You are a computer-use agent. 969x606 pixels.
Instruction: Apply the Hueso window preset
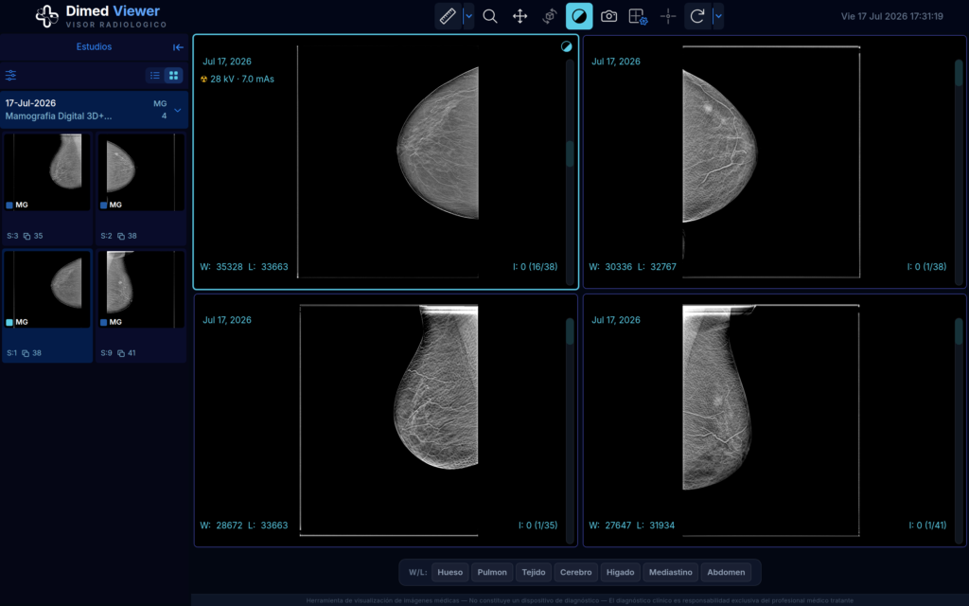click(449, 572)
